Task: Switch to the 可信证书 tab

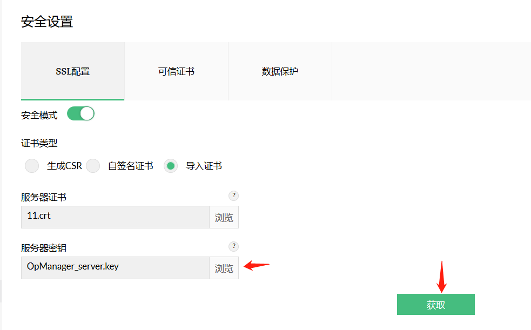Action: (x=176, y=71)
